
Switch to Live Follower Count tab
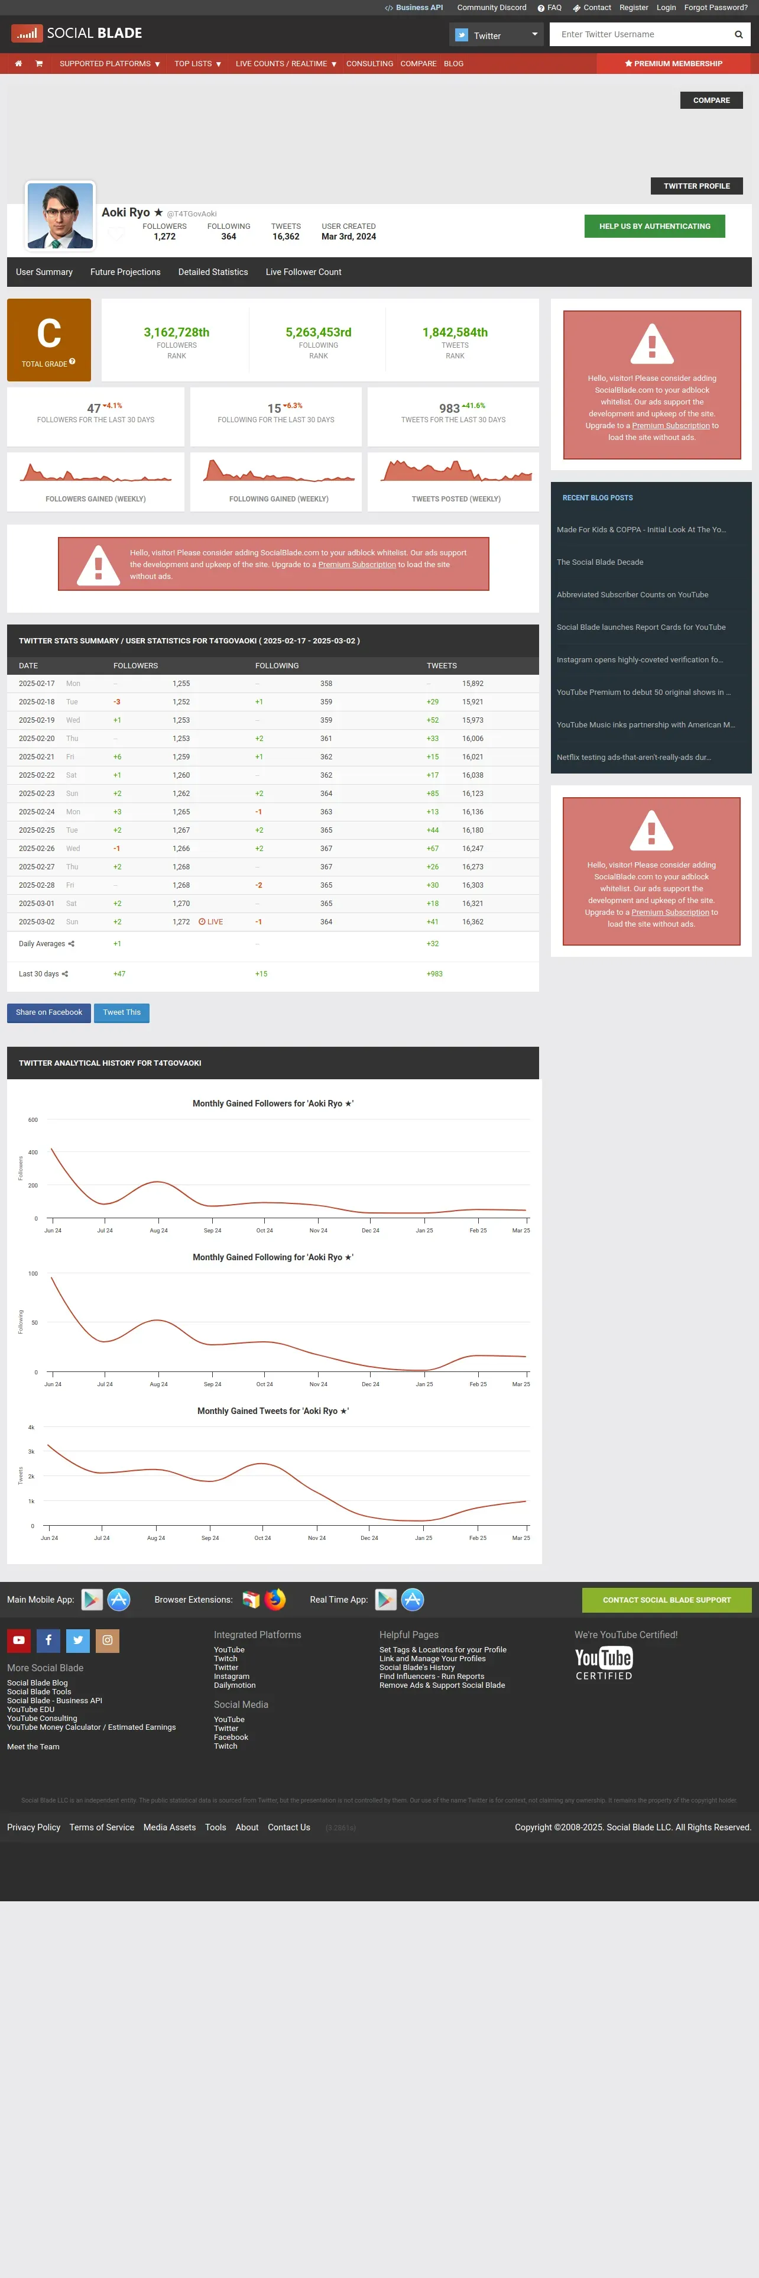click(x=303, y=273)
